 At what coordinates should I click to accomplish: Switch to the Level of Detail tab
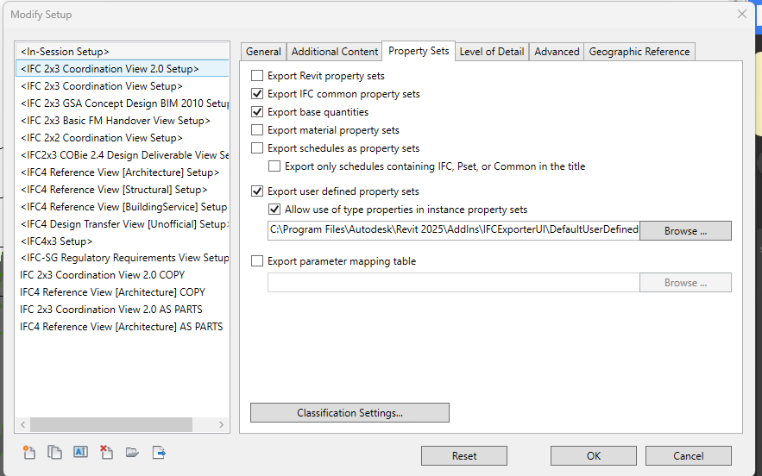[491, 52]
